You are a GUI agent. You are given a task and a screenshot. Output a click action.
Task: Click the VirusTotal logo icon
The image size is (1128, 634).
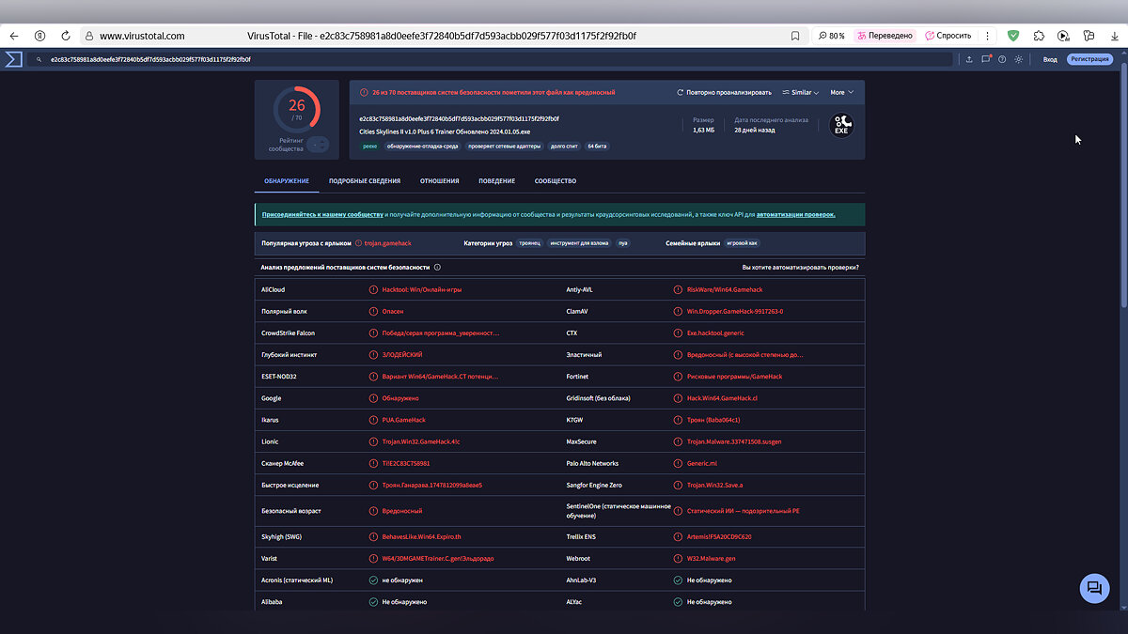tap(13, 59)
